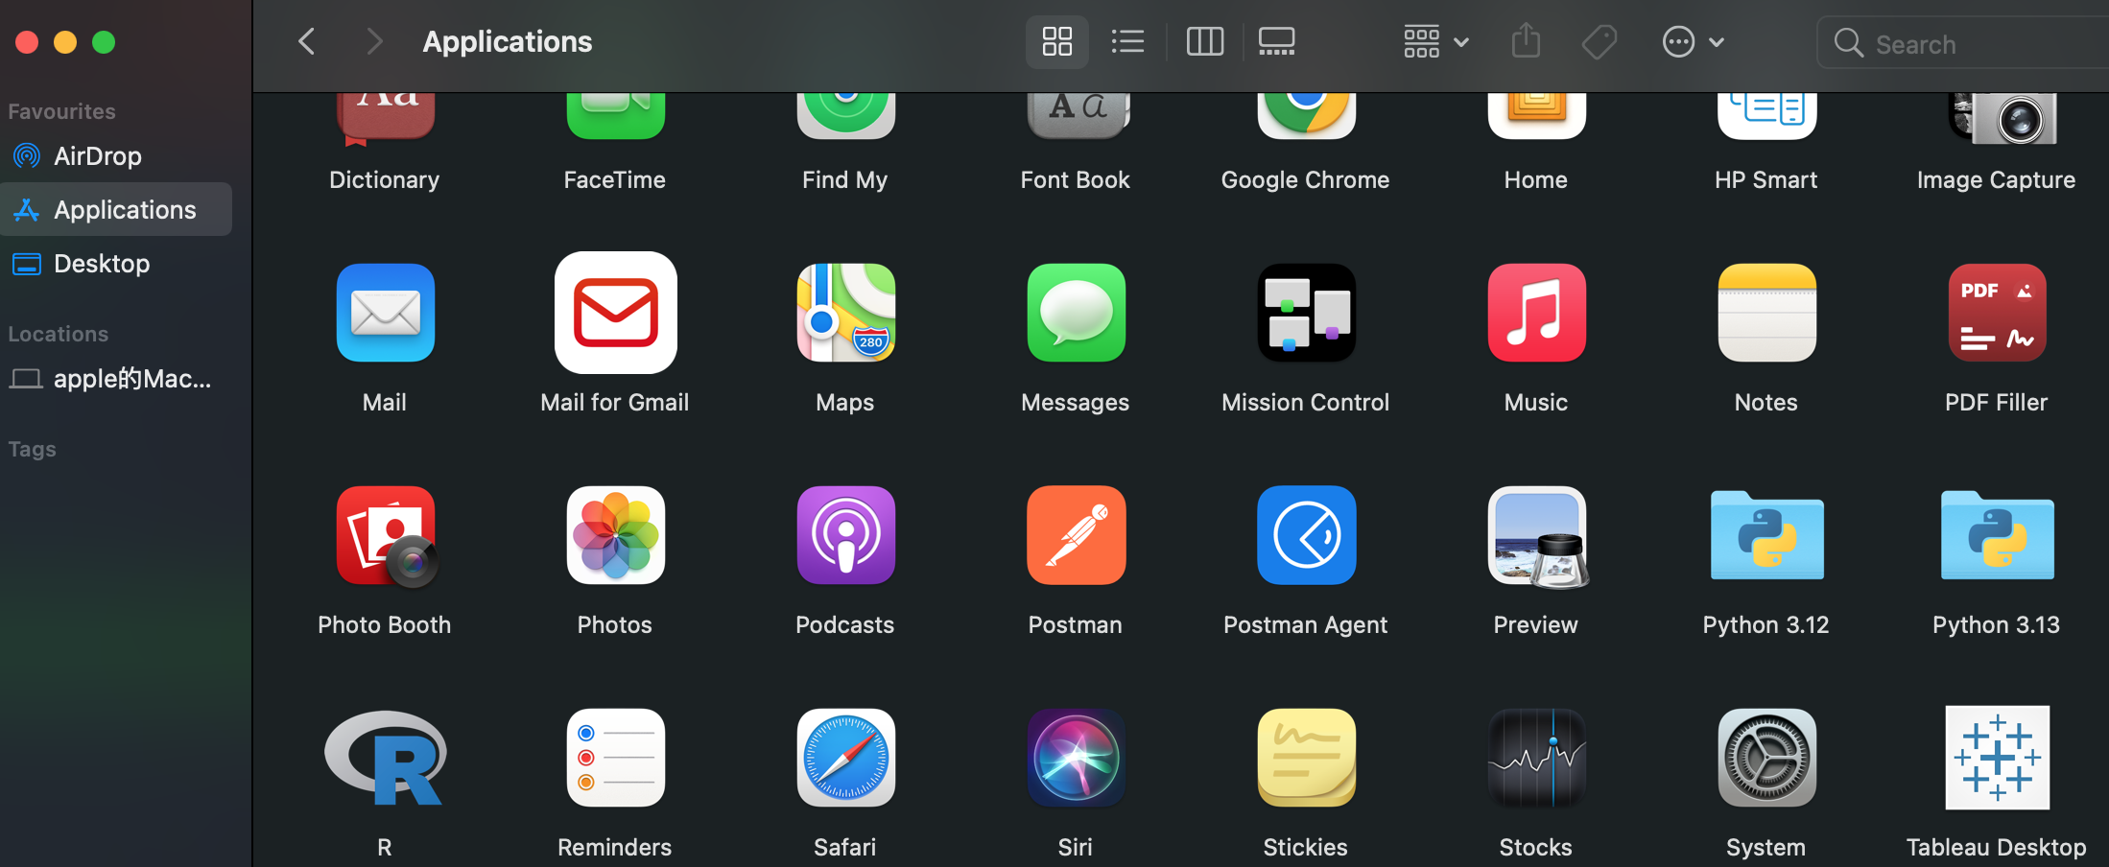The image size is (2109, 867).
Task: Open the Mission Control icon
Action: coord(1306,313)
